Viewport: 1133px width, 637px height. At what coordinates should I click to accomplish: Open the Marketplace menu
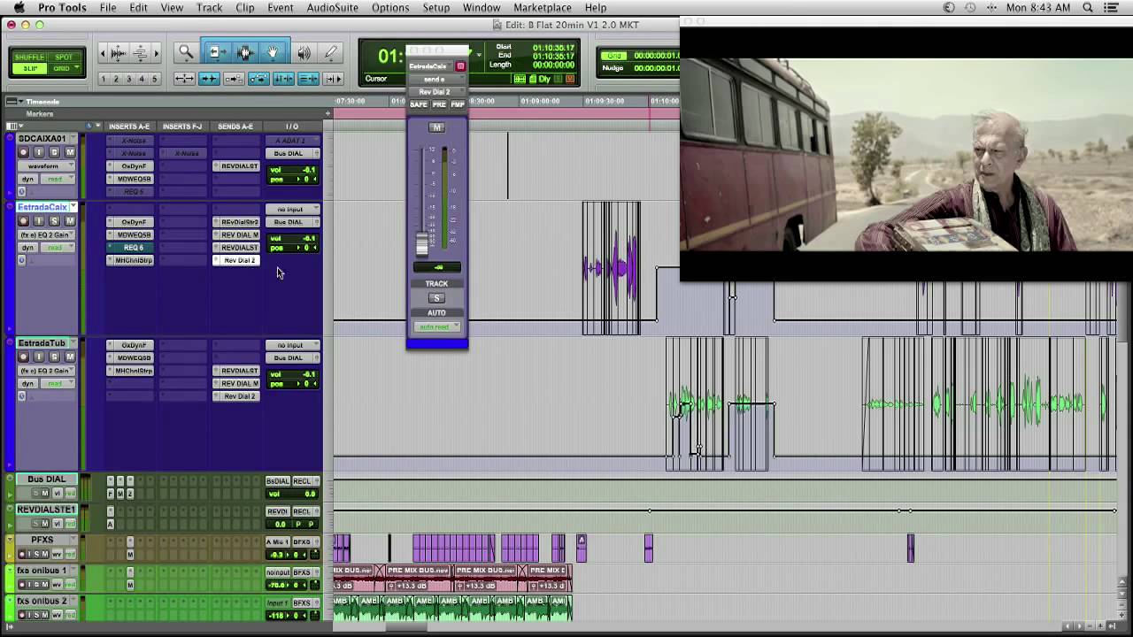tap(543, 8)
